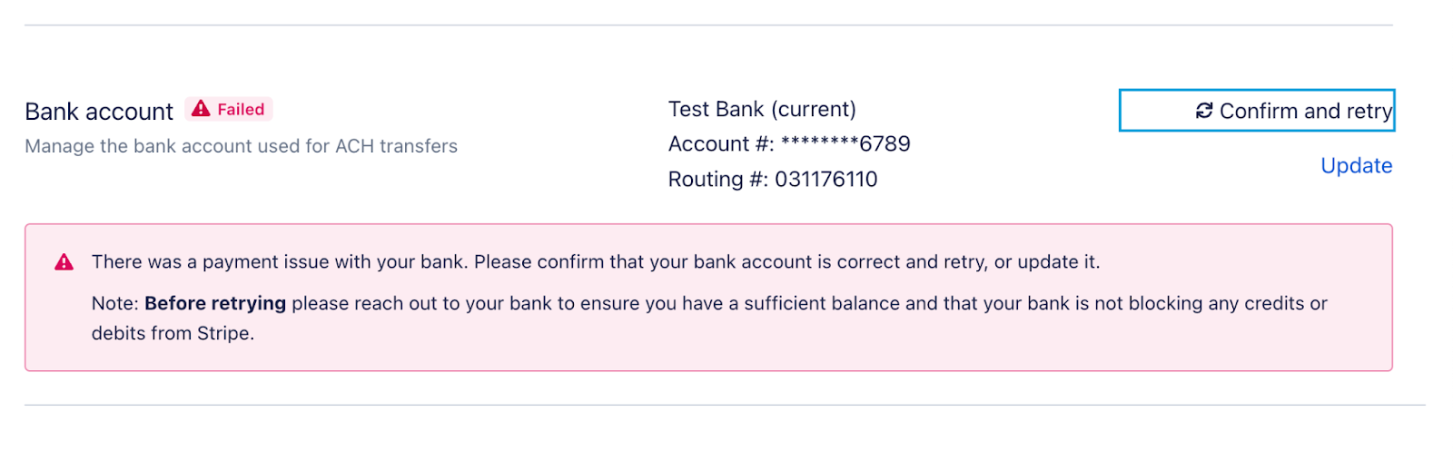
Task: Click the refresh arrows icon beside Confirm
Action: click(1204, 111)
